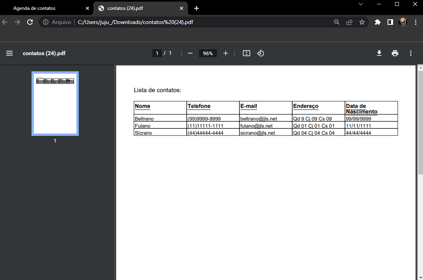Zoom out using the minus icon
Viewport: 423px width, 280px height.
click(190, 53)
